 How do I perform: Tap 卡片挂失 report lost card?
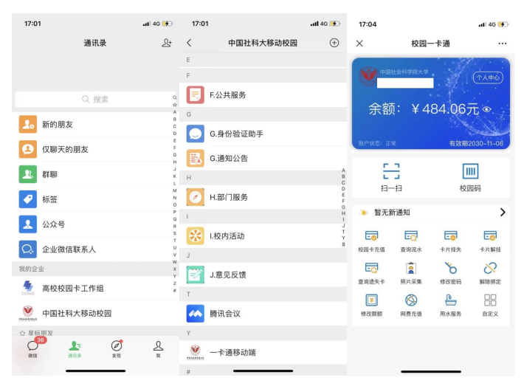click(450, 241)
